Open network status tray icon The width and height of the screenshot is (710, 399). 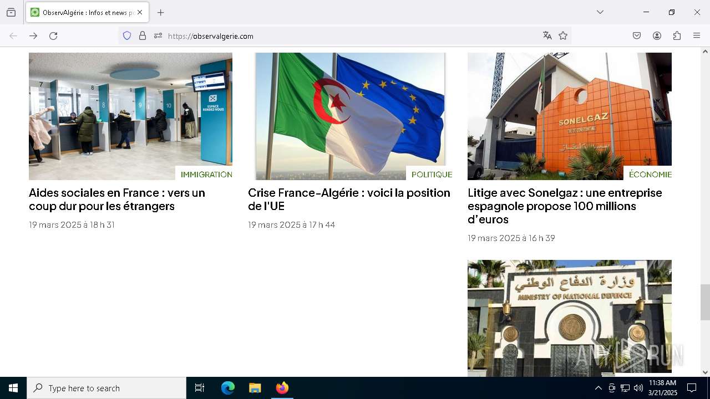tap(625, 388)
